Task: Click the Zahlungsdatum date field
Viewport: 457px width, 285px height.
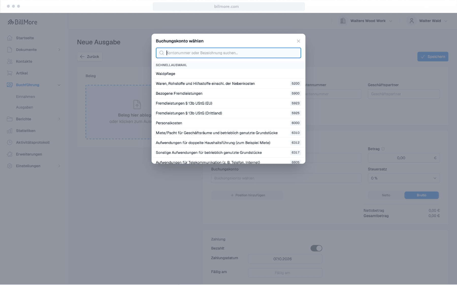Action: click(285, 259)
